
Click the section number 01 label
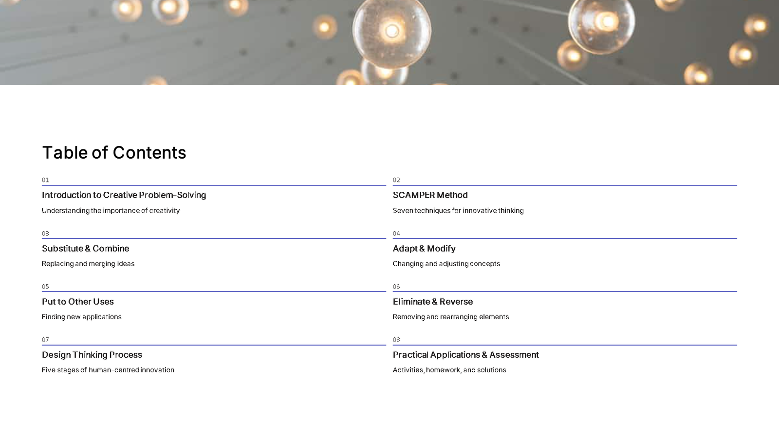pyautogui.click(x=45, y=179)
